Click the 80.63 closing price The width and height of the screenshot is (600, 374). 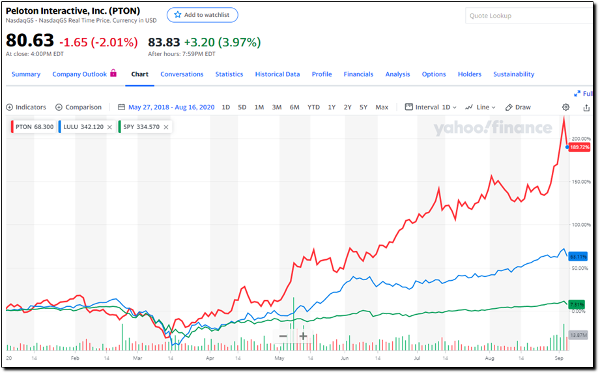[x=30, y=40]
